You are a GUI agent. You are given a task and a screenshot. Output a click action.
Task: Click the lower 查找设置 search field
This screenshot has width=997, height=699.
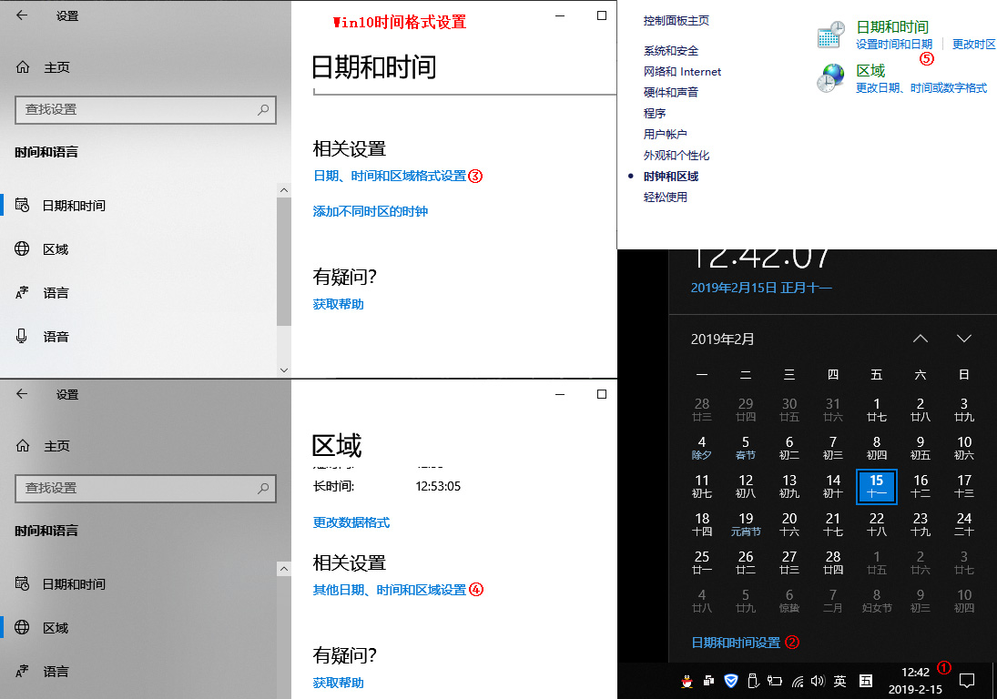point(146,489)
